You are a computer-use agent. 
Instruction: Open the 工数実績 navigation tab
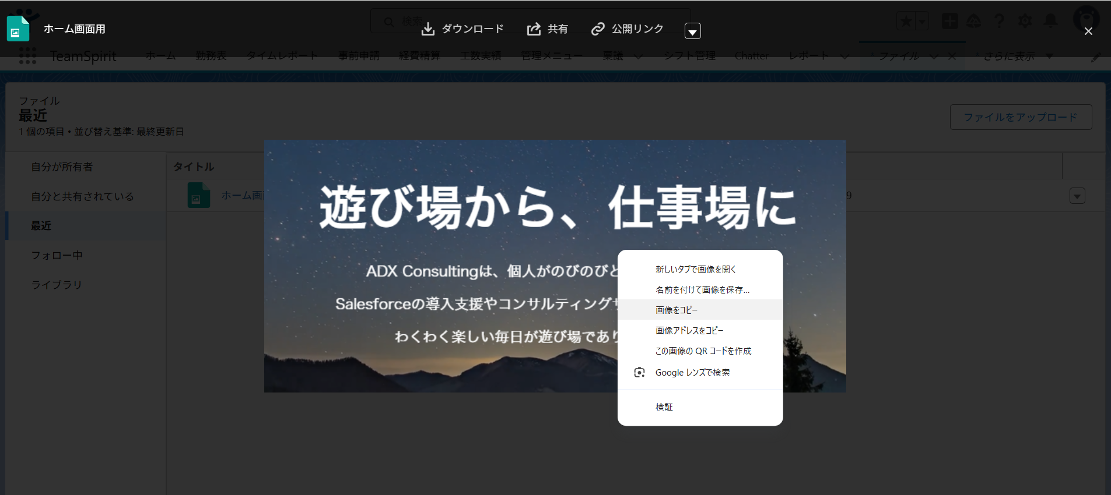[x=481, y=56]
